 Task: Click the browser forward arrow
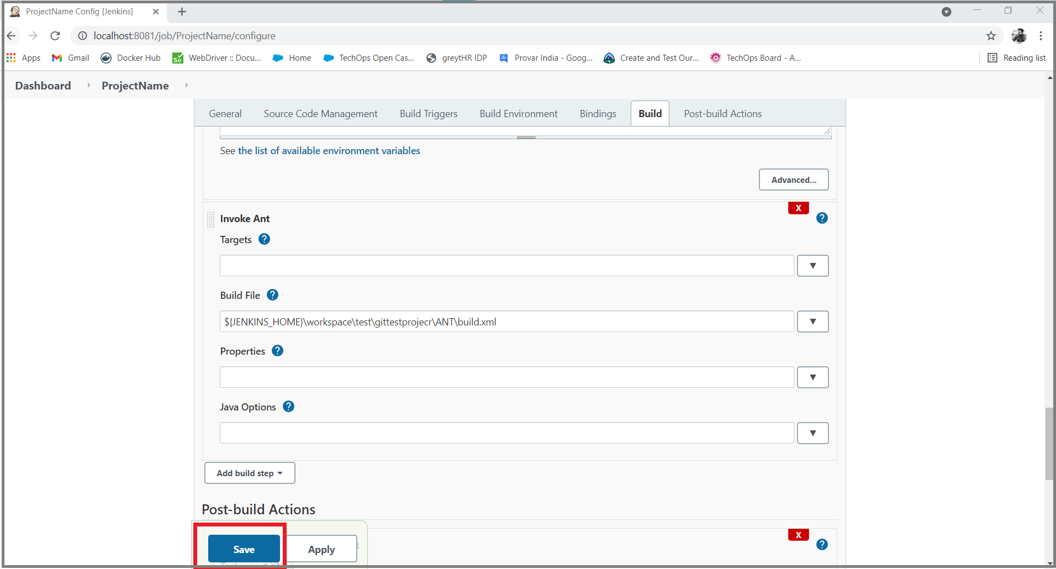[x=33, y=36]
